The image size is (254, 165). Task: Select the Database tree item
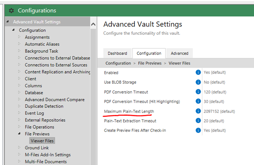coord(34,93)
